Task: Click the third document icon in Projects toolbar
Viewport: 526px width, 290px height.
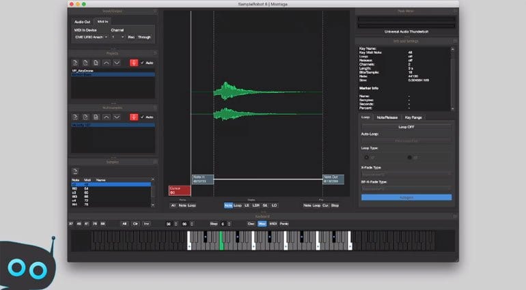Action: click(96, 63)
